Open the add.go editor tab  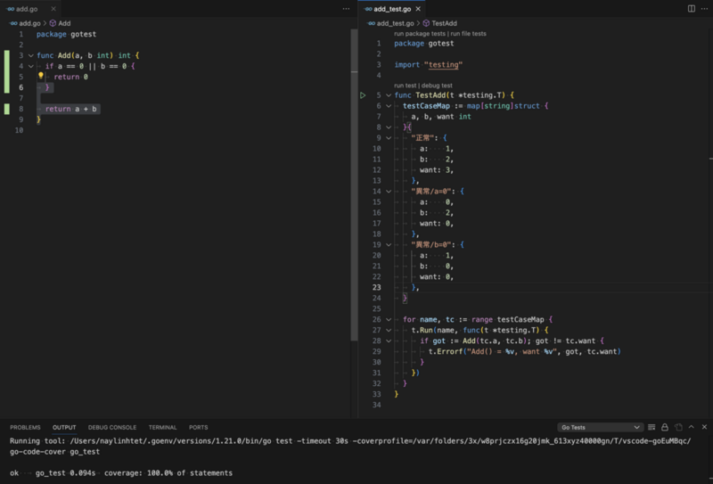point(27,9)
